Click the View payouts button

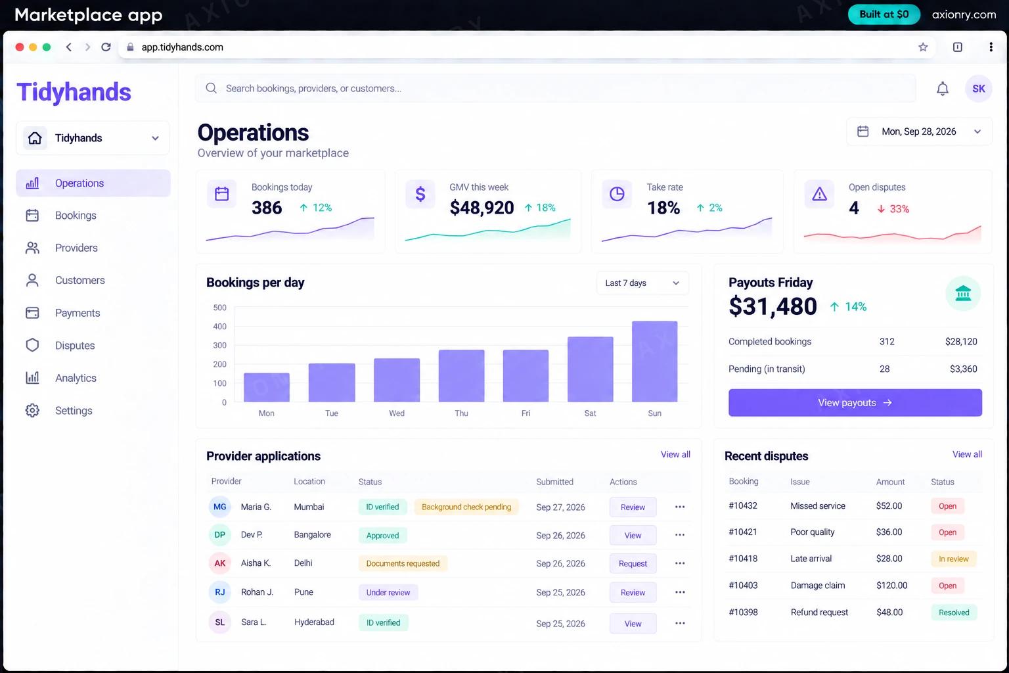point(855,403)
